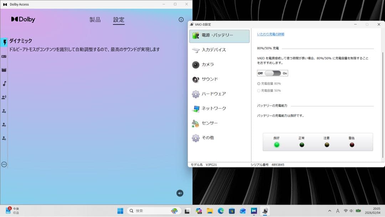Select the music preset note icon
Viewport: 385px width, 217px height.
coord(4,83)
